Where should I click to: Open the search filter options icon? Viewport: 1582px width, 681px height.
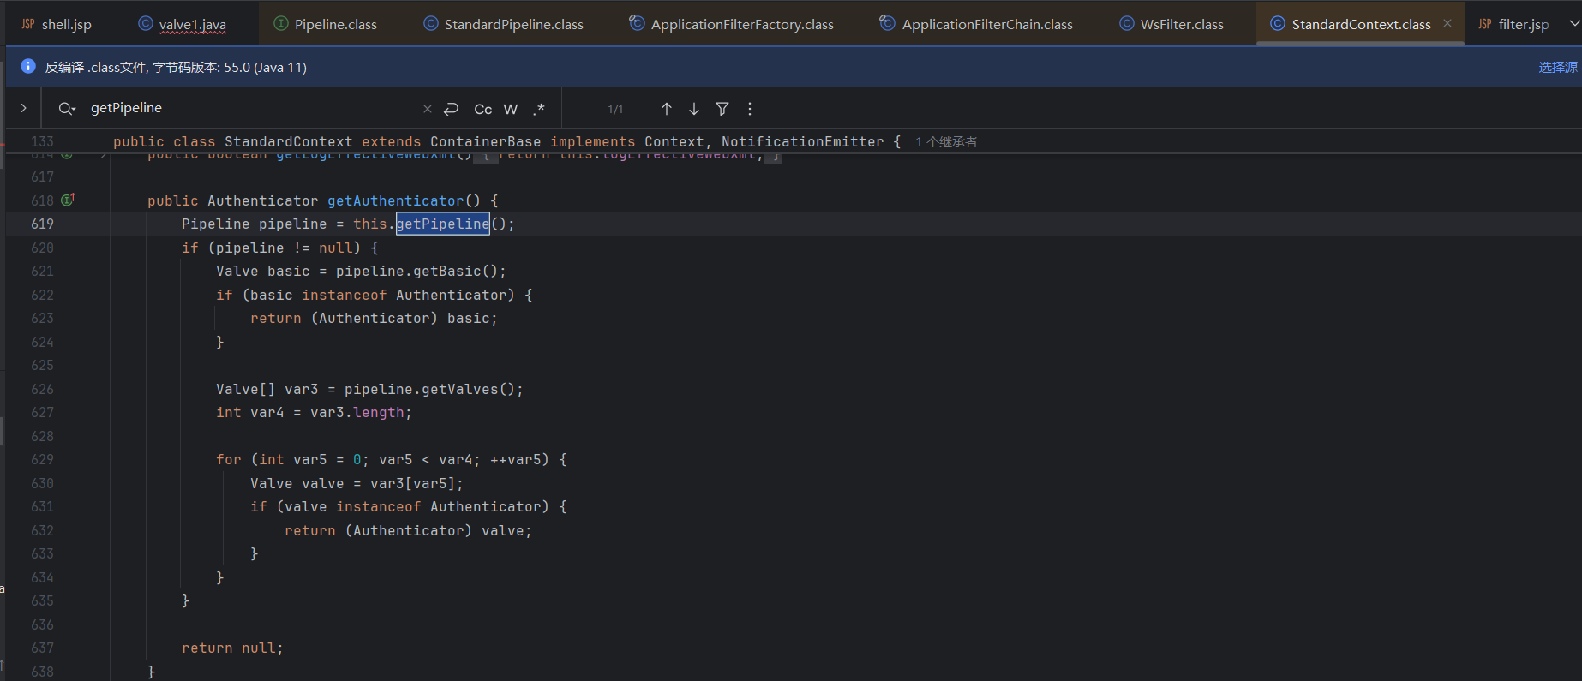tap(722, 109)
